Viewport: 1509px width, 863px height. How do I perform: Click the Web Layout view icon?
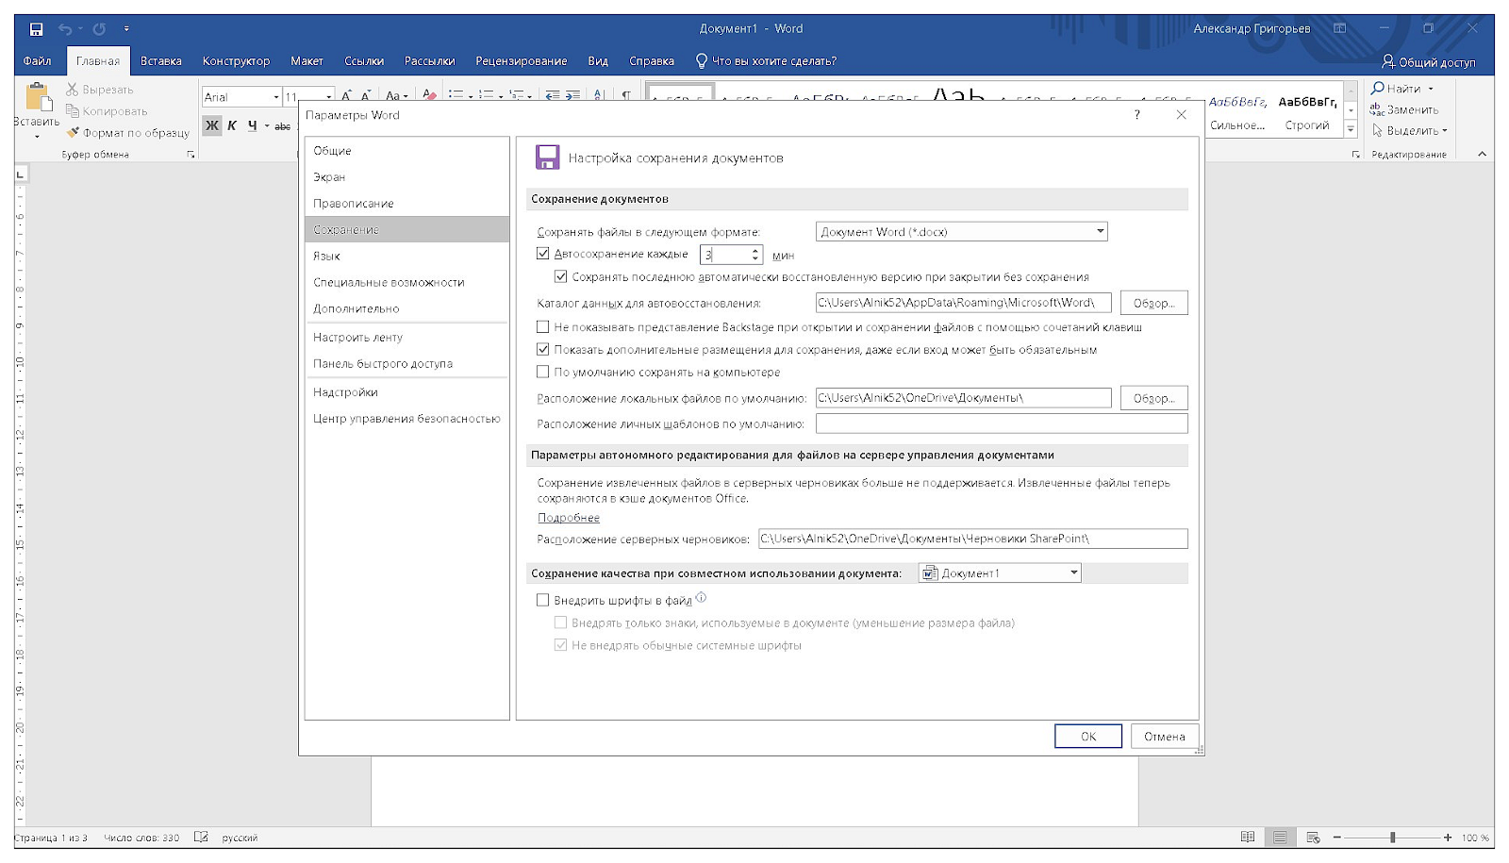click(1313, 838)
